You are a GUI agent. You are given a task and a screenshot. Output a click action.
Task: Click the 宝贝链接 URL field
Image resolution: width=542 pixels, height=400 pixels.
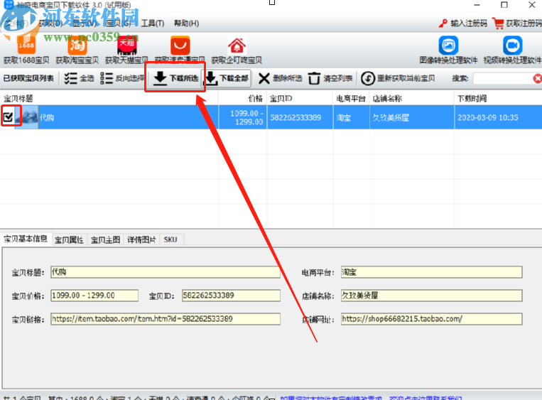pyautogui.click(x=166, y=319)
